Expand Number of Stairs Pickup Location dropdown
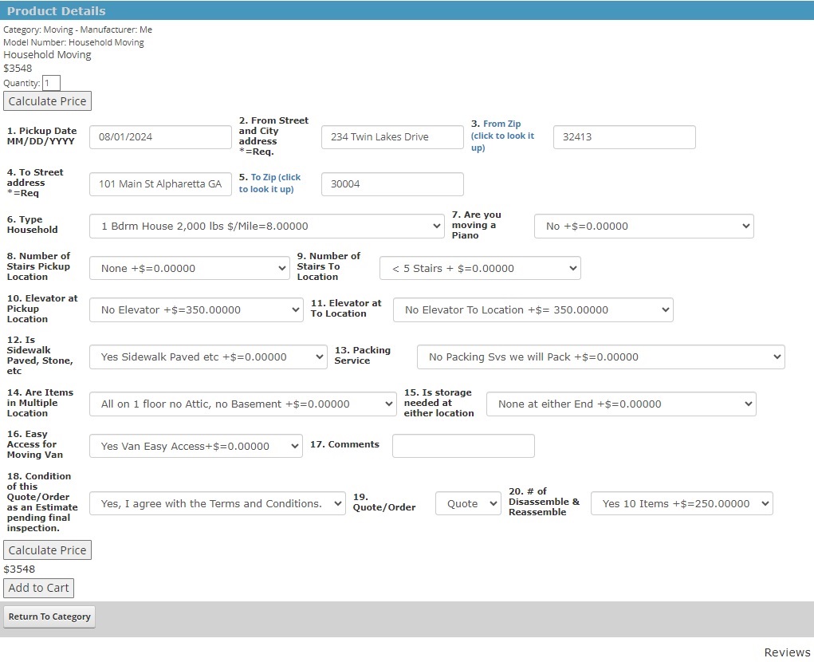 click(189, 269)
